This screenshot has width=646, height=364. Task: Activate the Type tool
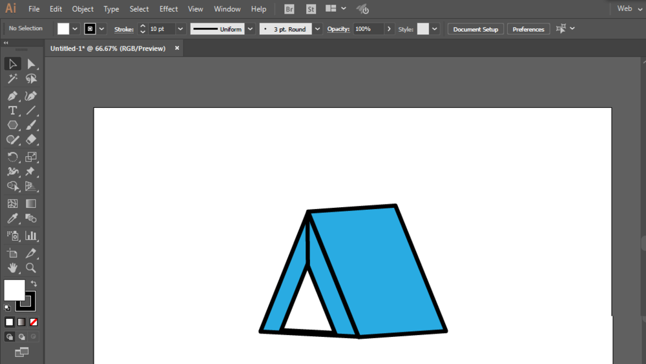pos(12,110)
